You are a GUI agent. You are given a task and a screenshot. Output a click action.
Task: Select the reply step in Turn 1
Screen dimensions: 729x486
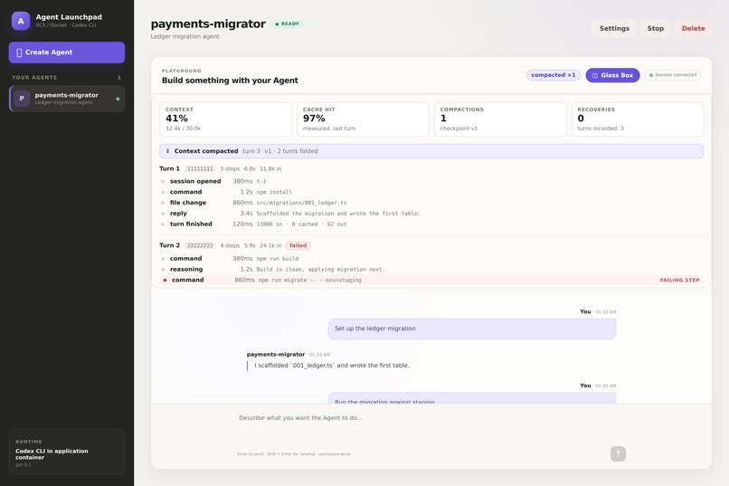click(431, 214)
